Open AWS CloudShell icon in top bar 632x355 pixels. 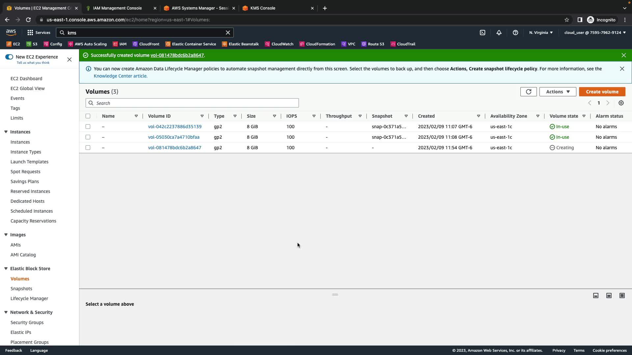[x=482, y=33]
